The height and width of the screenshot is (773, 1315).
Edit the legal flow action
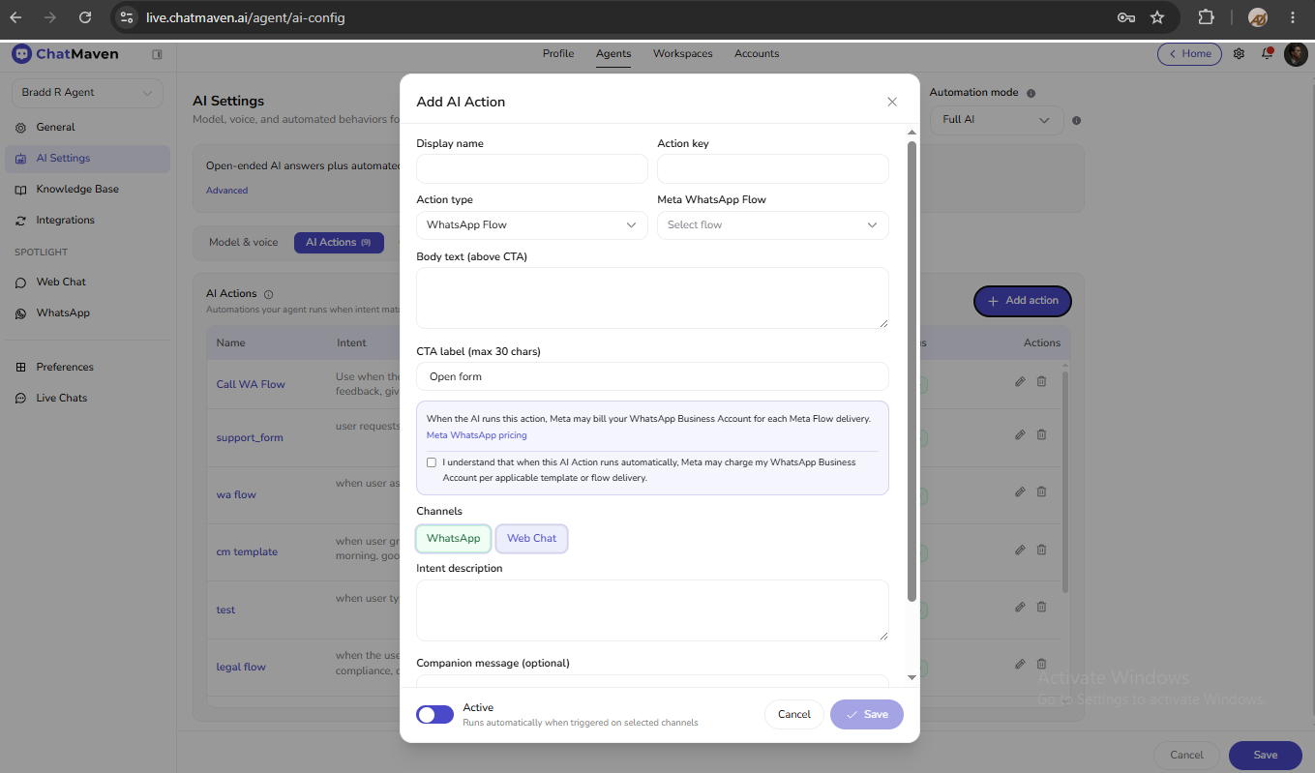1020,664
